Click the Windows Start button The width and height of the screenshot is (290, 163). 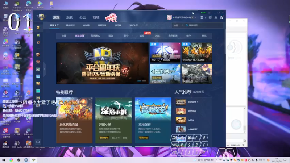[4, 160]
